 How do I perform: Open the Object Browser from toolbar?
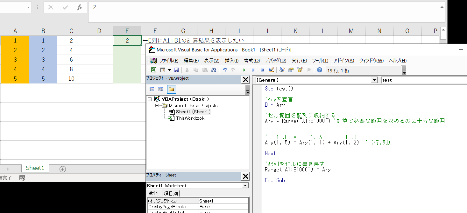[300, 70]
